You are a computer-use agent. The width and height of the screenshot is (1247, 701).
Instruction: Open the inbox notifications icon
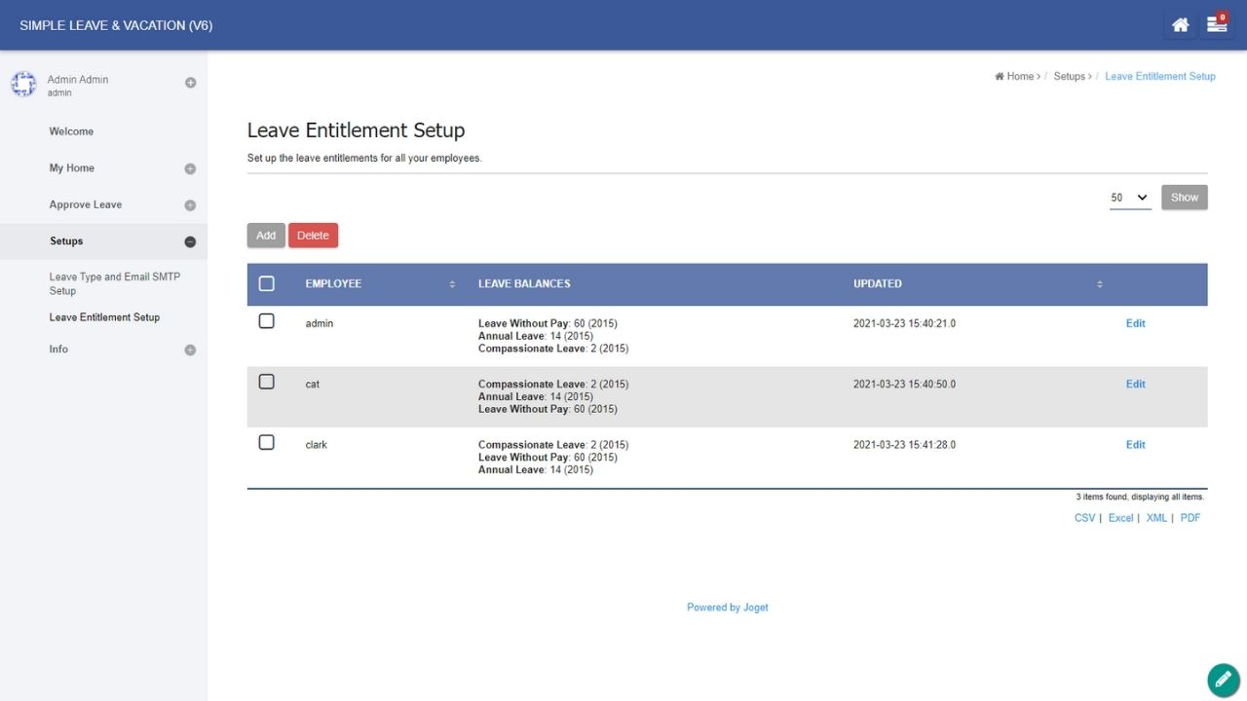tap(1217, 25)
